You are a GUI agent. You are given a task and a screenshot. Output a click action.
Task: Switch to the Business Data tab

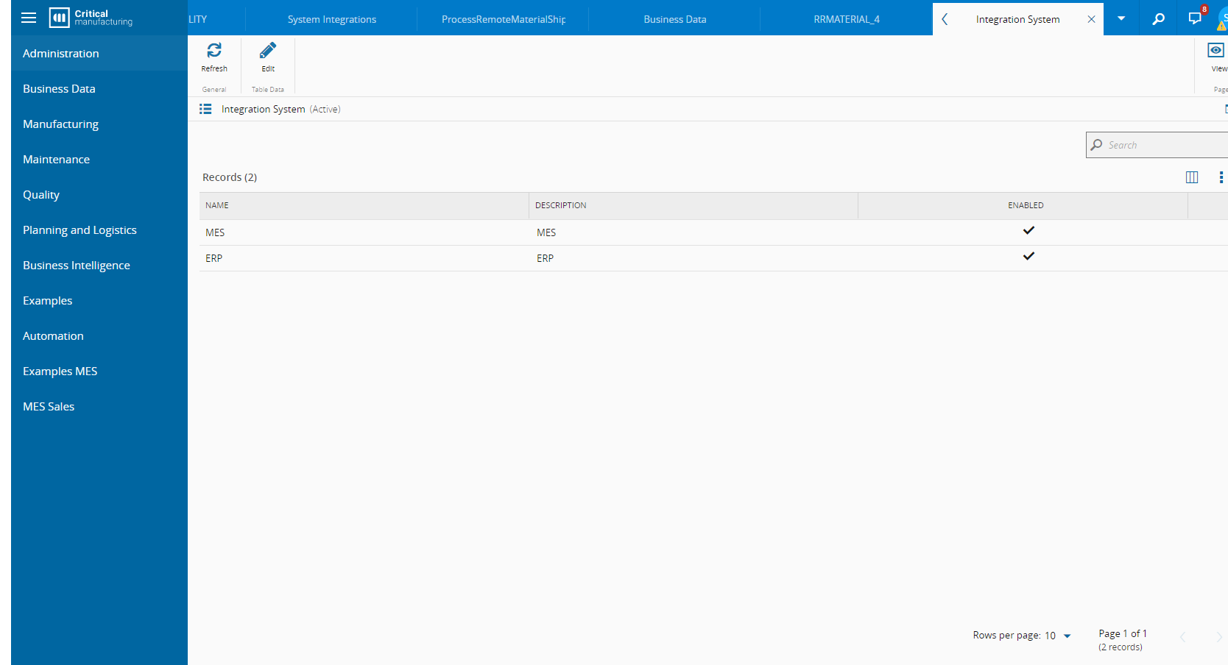[674, 19]
